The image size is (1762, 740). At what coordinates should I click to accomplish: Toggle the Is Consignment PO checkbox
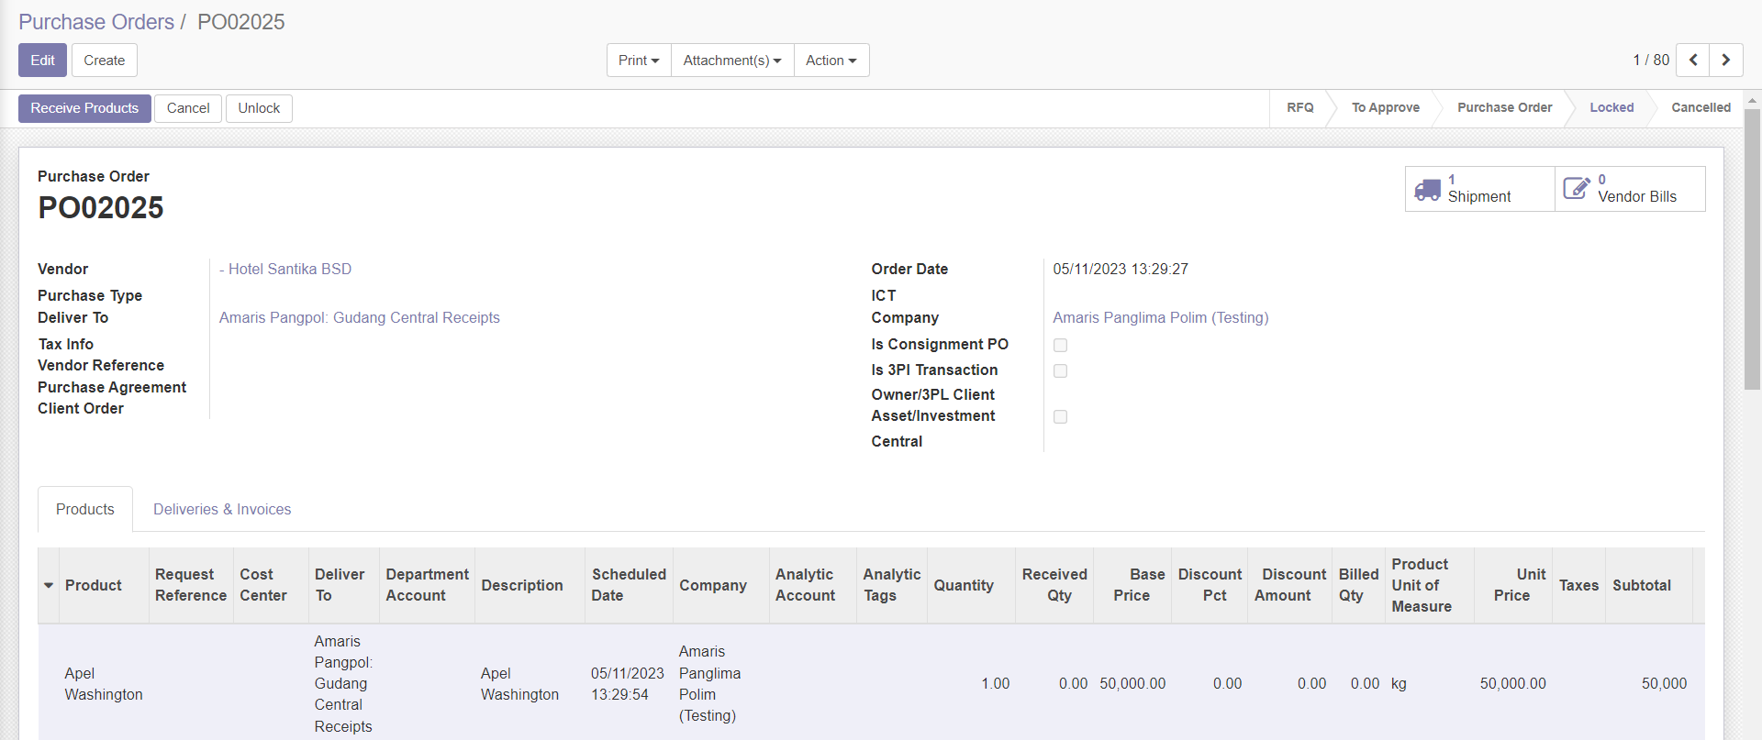pos(1060,346)
